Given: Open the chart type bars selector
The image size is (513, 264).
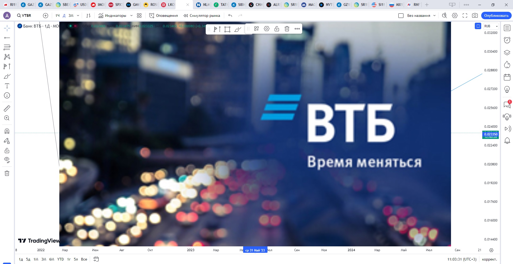Looking at the screenshot, I should [x=88, y=15].
